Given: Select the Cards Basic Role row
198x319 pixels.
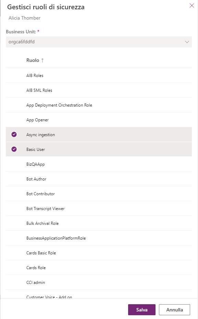Looking at the screenshot, I should pos(99,253).
